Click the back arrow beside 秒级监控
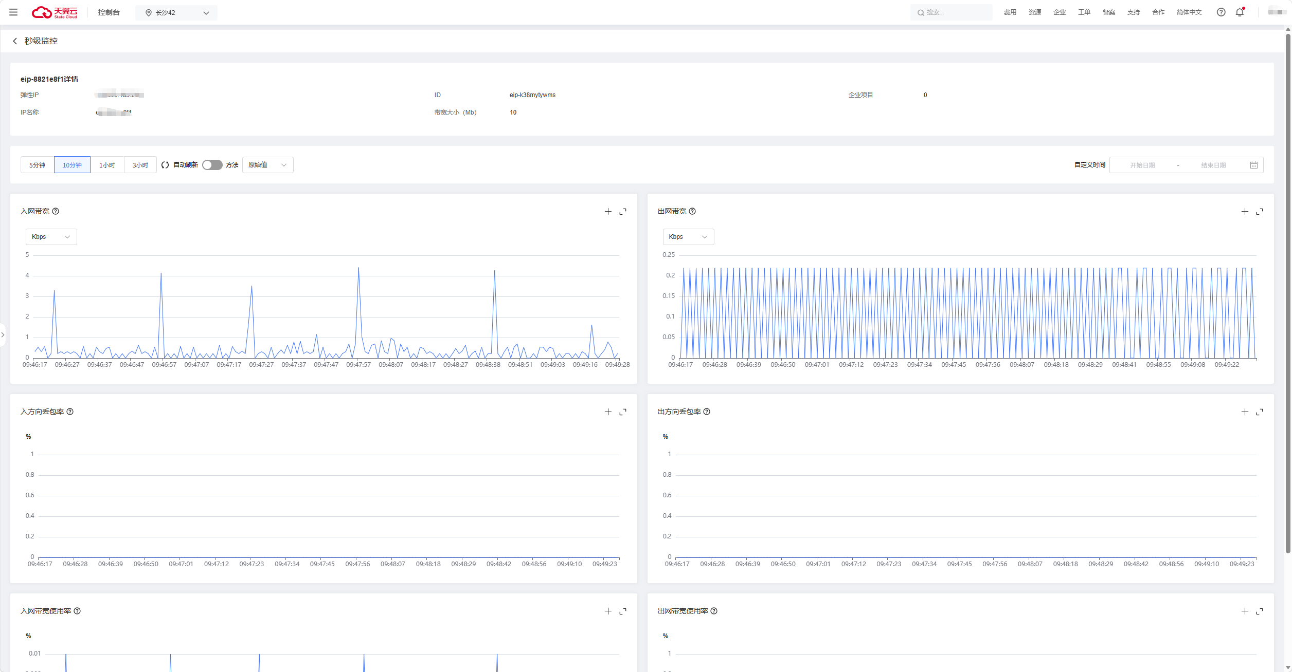The height and width of the screenshot is (672, 1292). [15, 41]
